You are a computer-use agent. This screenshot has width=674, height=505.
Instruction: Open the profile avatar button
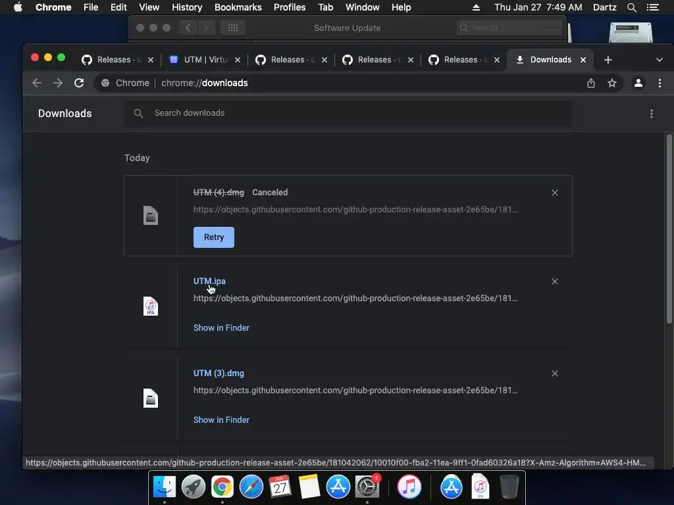click(638, 83)
